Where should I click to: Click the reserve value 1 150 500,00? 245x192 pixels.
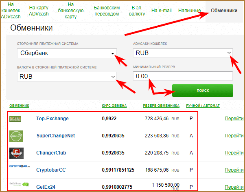point(166,185)
